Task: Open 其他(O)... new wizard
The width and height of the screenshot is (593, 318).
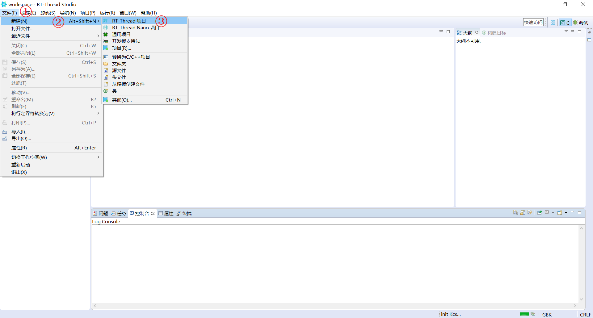Action: pos(145,100)
